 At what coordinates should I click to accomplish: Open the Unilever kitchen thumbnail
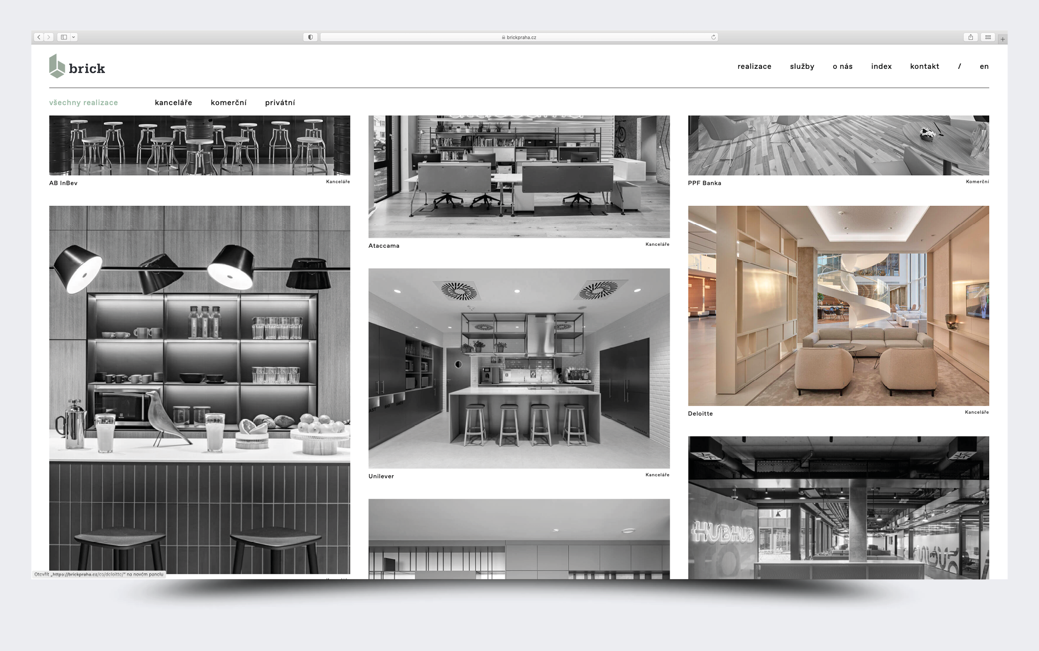pos(518,368)
